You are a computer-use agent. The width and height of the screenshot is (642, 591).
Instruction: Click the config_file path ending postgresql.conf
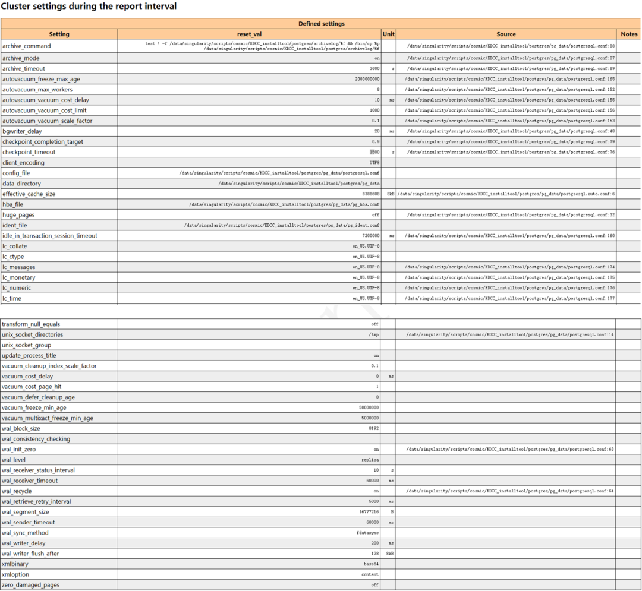pos(279,173)
